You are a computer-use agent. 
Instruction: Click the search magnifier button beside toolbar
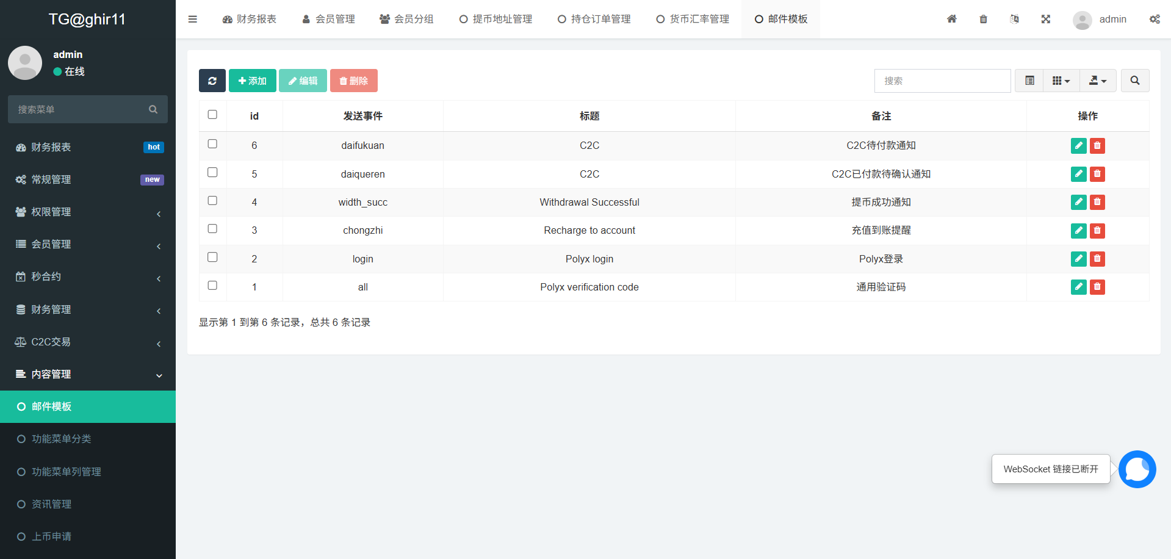click(1134, 81)
